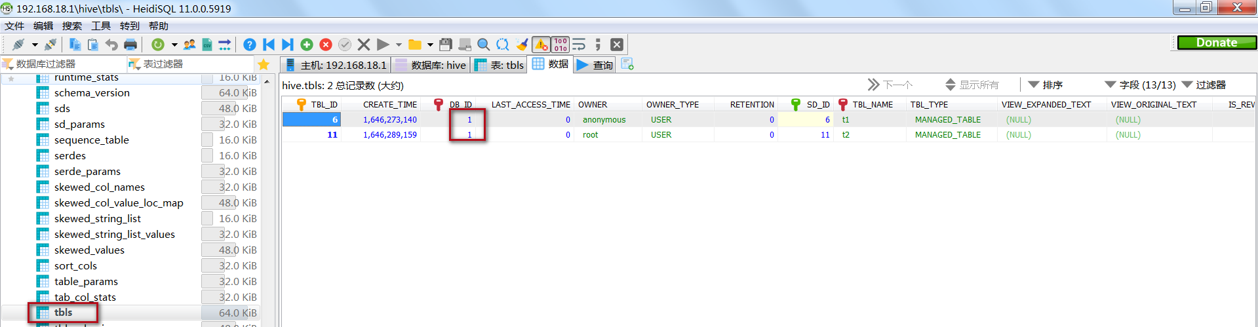Click the Undo arrow icon
This screenshot has height=327, width=1258.
pyautogui.click(x=111, y=45)
